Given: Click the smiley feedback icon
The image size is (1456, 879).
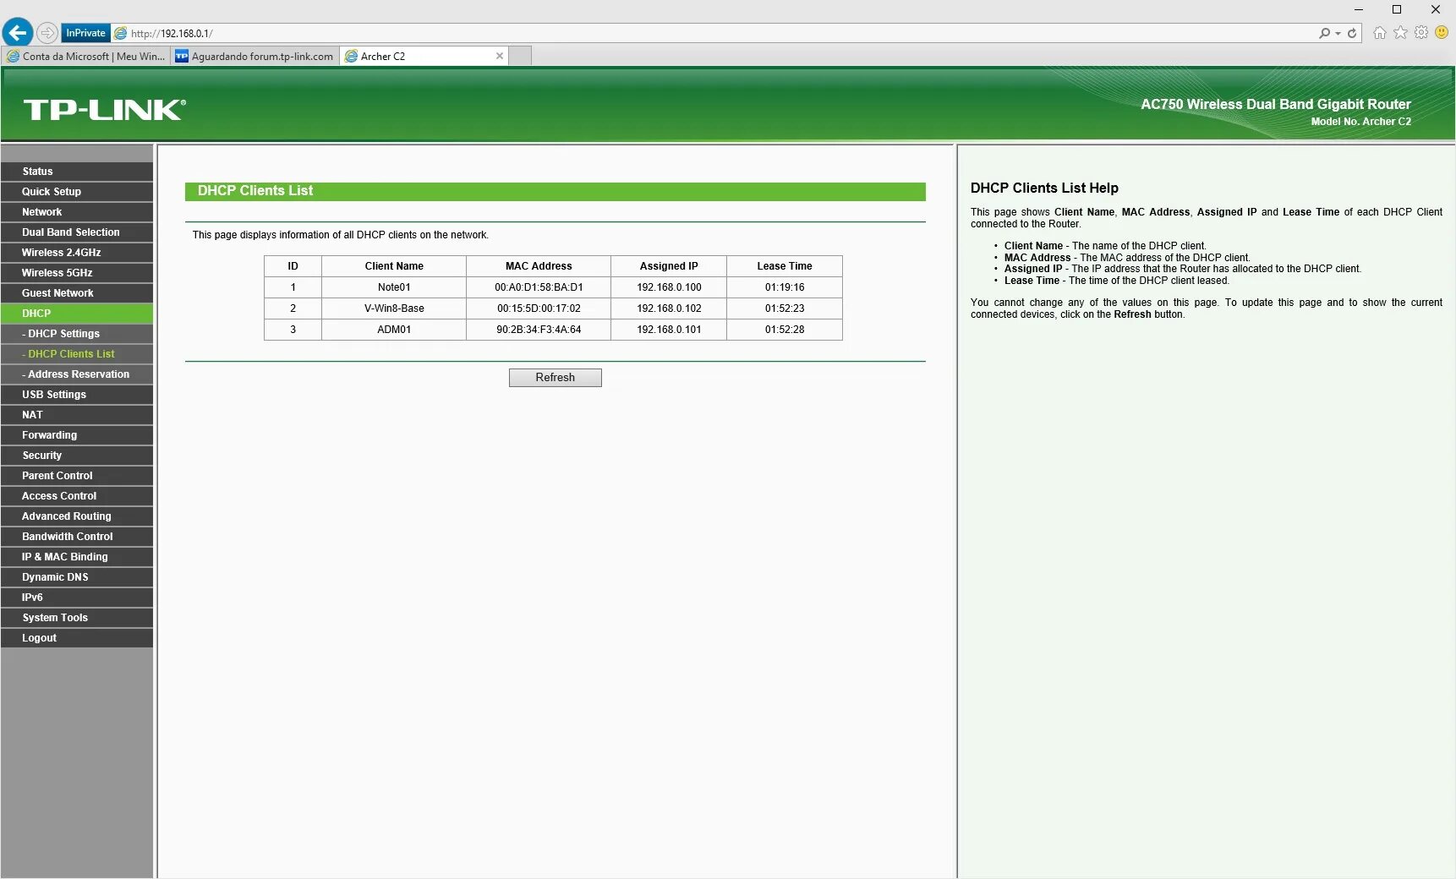Looking at the screenshot, I should point(1442,32).
